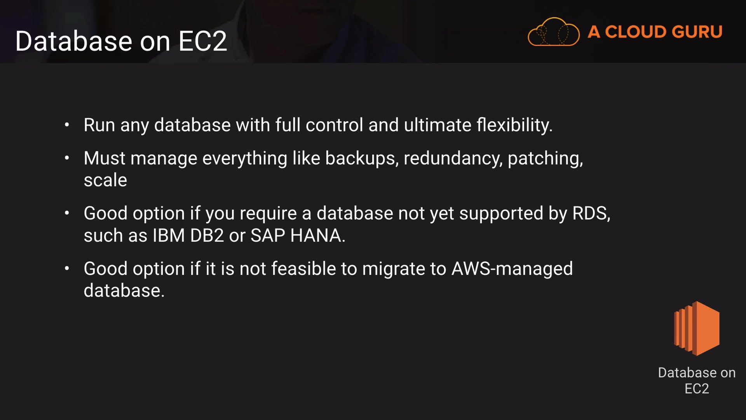Click the A Cloud Guru cloud logo icon
The width and height of the screenshot is (746, 420).
tap(553, 32)
